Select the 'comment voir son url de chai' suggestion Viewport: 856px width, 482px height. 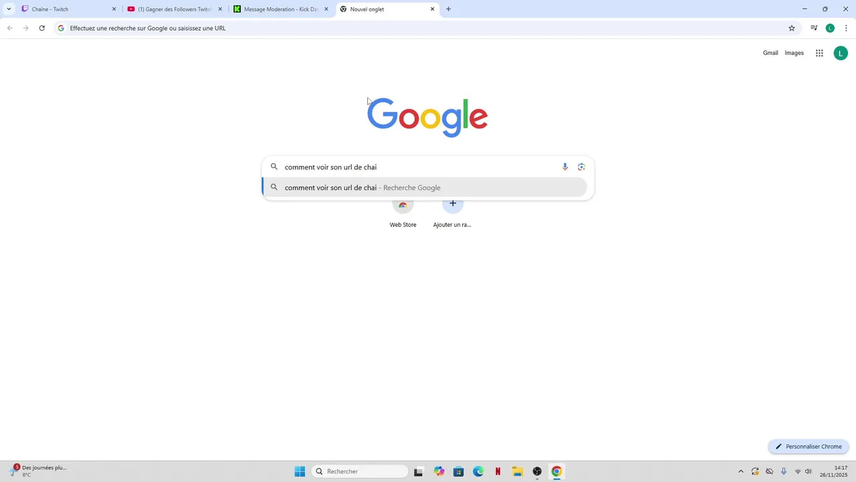click(425, 187)
